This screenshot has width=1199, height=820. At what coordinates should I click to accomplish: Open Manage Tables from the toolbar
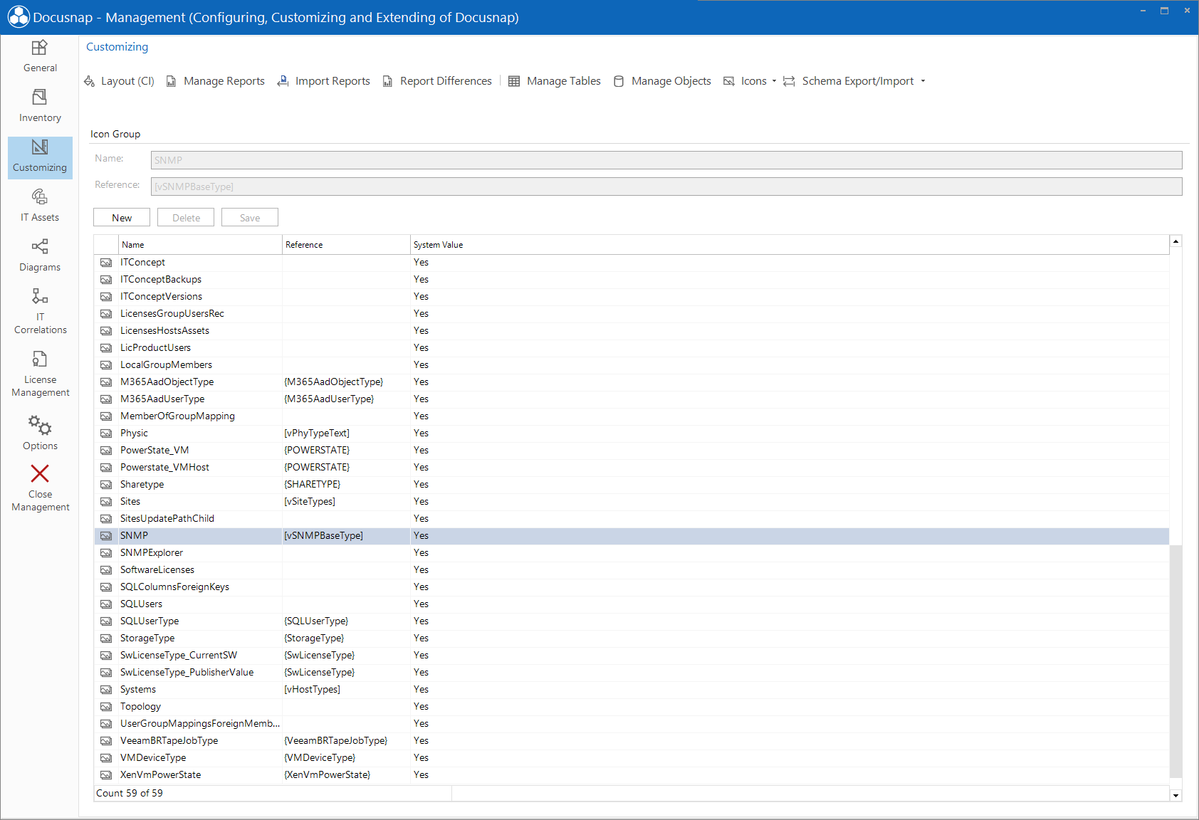pos(555,81)
